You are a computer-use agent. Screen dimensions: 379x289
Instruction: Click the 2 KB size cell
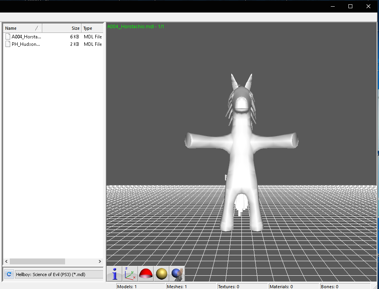click(x=74, y=44)
